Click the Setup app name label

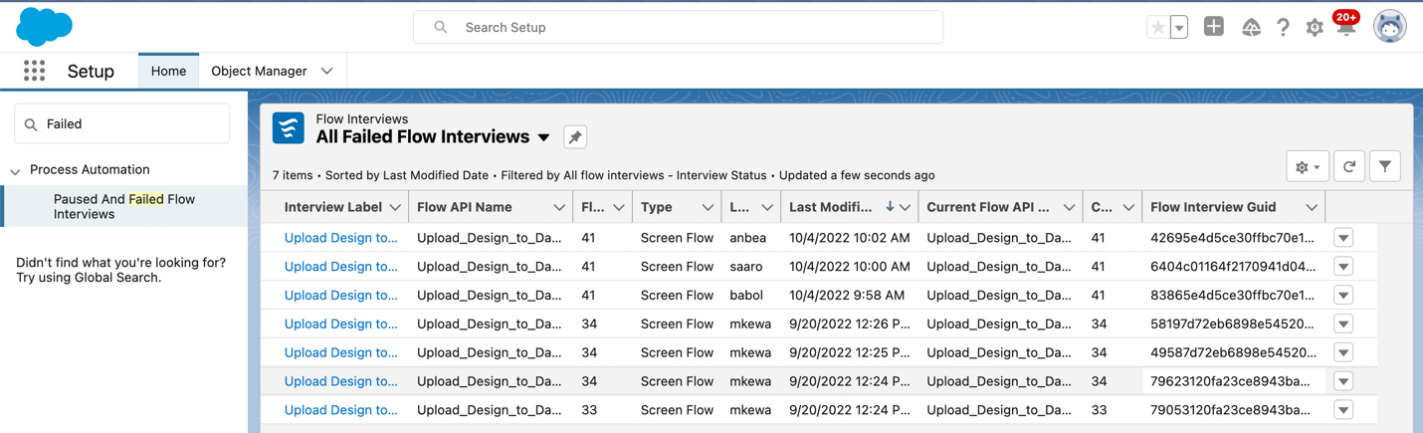point(91,71)
